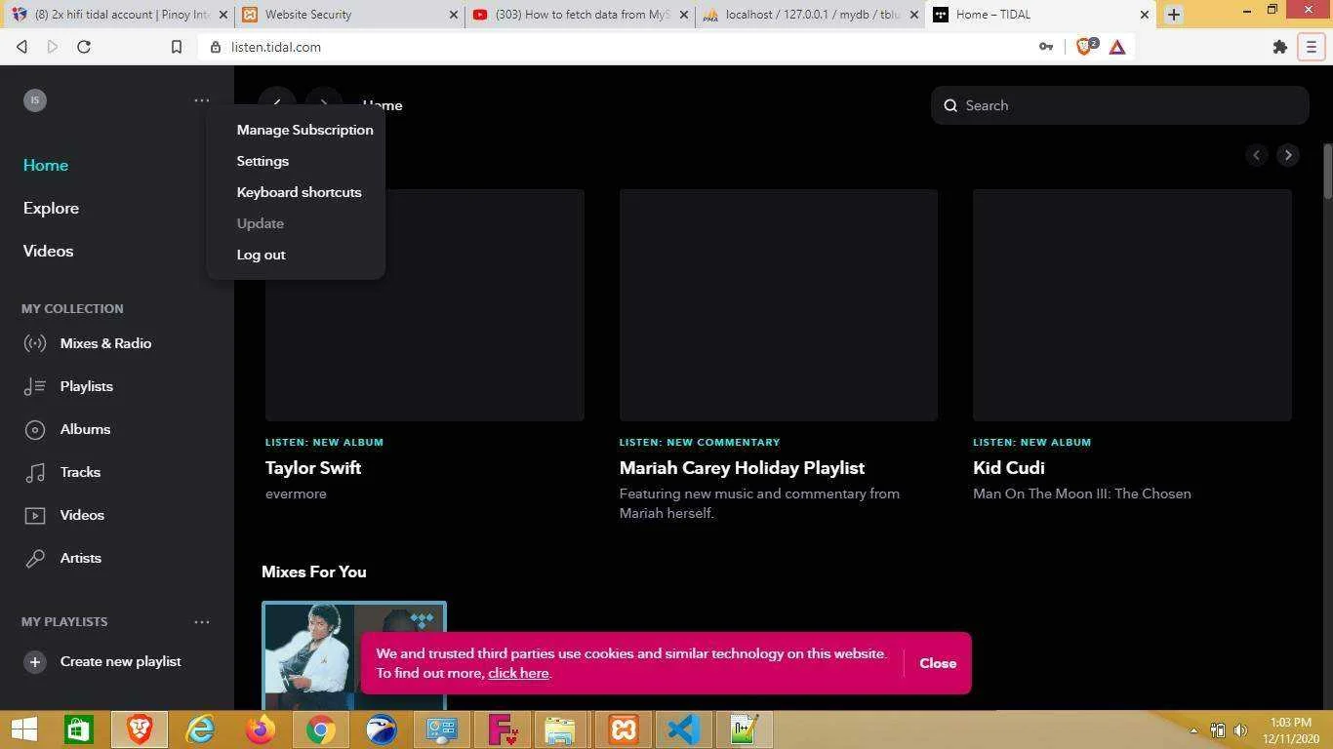Open the user profile avatar
1333x749 pixels.
coord(35,100)
